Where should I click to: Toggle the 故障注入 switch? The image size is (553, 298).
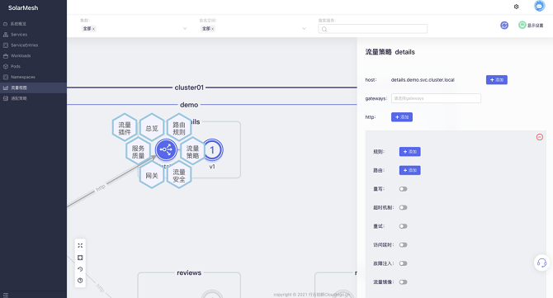coord(403,263)
